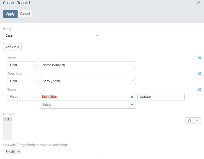Viewport: 204px width, 159px height.
Task: Open the Name type dropdown set to Field
Action: [x=23, y=65]
